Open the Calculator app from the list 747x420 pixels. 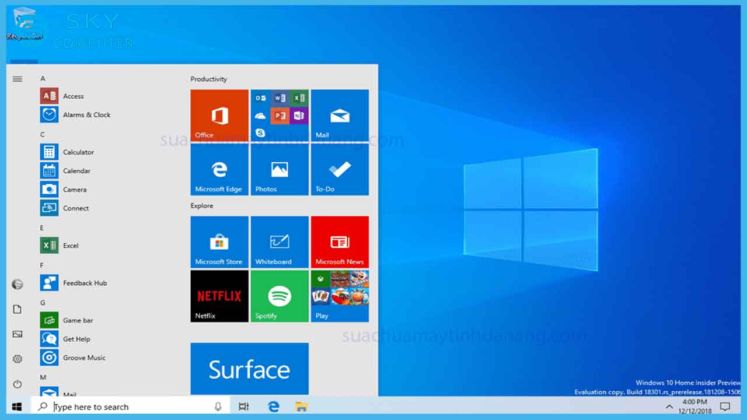click(x=78, y=152)
